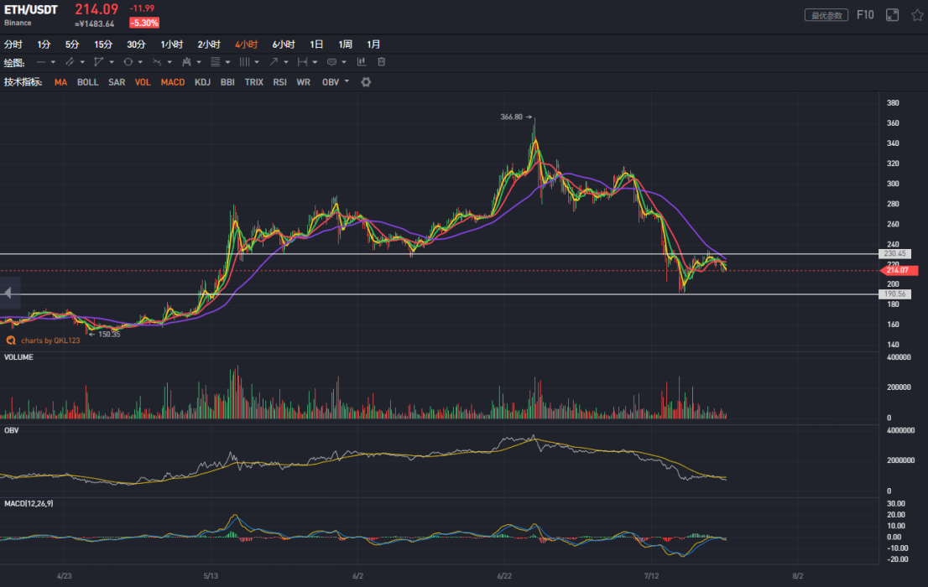Toggle the KDJ indicator
This screenshot has height=587, width=928.
[202, 82]
